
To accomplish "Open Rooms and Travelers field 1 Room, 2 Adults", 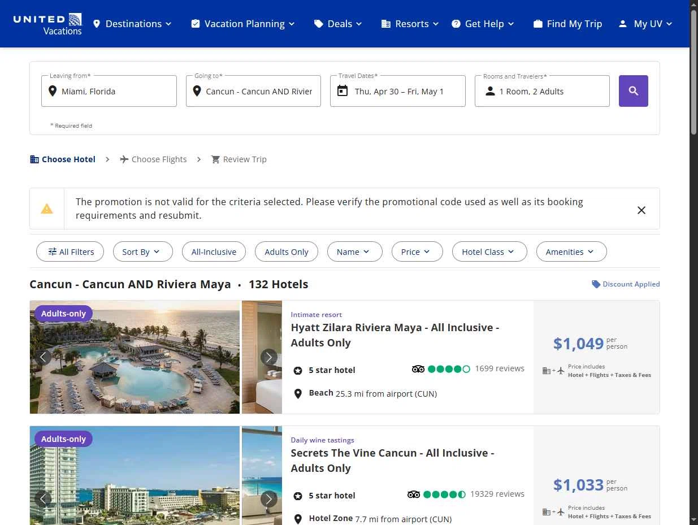I will 542,91.
